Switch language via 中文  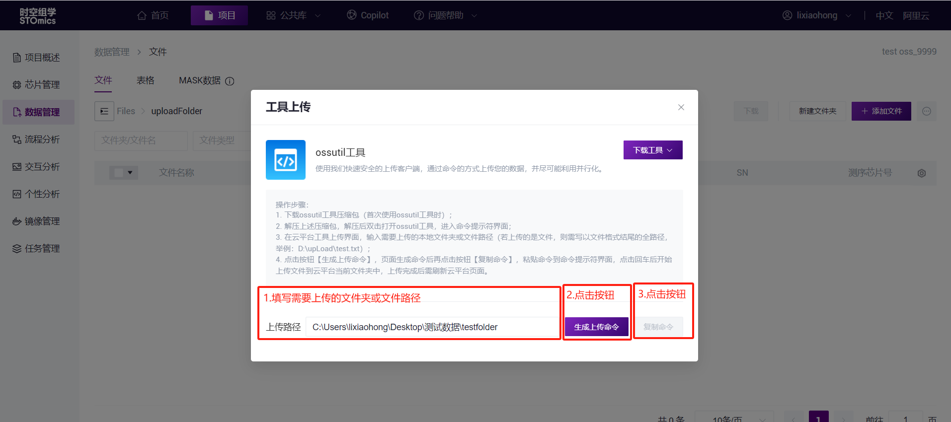pos(884,15)
